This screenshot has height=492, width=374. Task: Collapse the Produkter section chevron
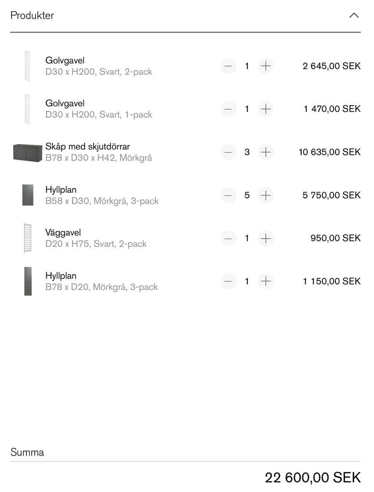tap(354, 16)
